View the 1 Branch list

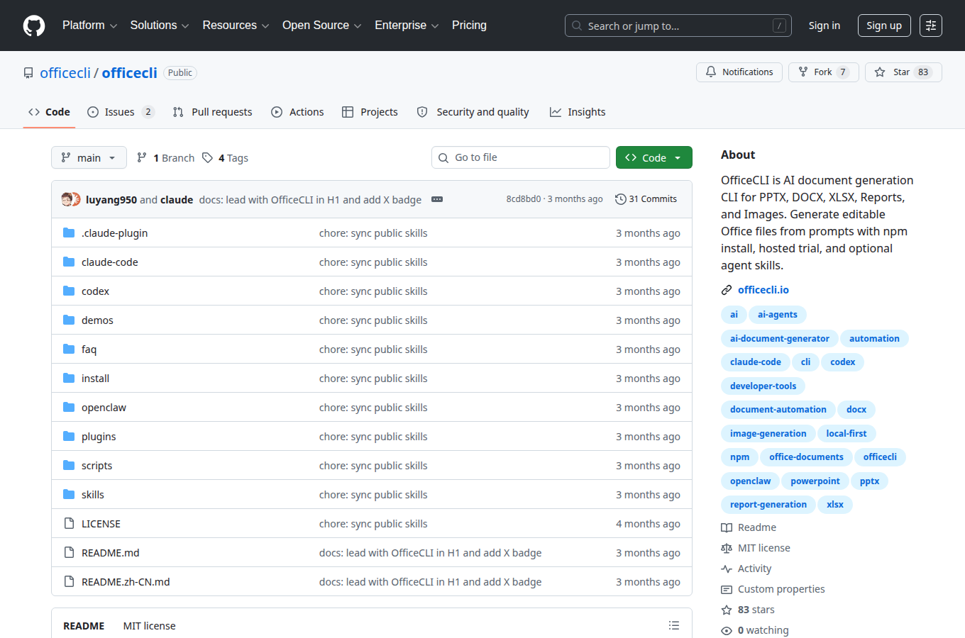click(165, 158)
